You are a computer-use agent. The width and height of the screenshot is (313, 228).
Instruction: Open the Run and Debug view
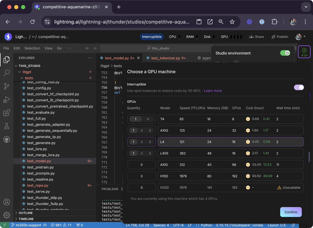point(7,100)
